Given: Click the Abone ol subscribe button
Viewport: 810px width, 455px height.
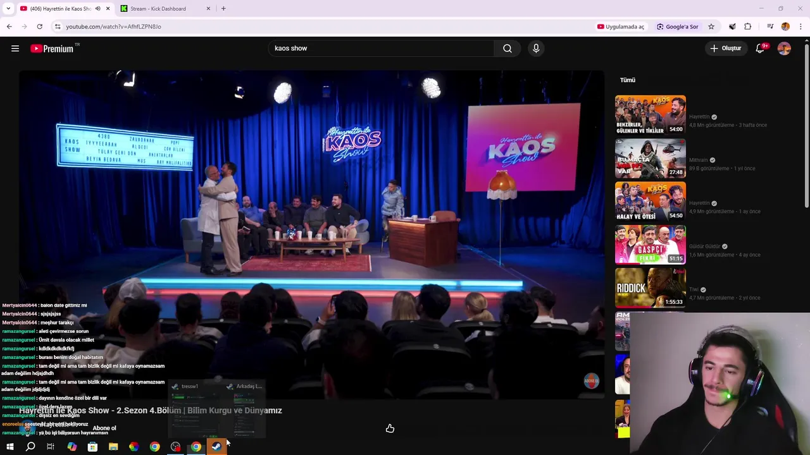Looking at the screenshot, I should click(x=104, y=428).
